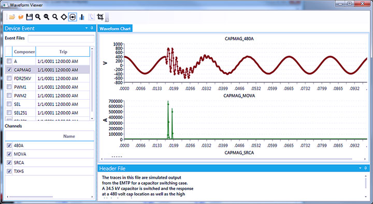
Task: Select the Waveform Chart tab
Action: tap(115, 29)
